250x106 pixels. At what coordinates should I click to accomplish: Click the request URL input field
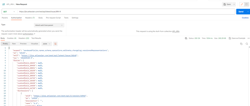click(x=126, y=12)
